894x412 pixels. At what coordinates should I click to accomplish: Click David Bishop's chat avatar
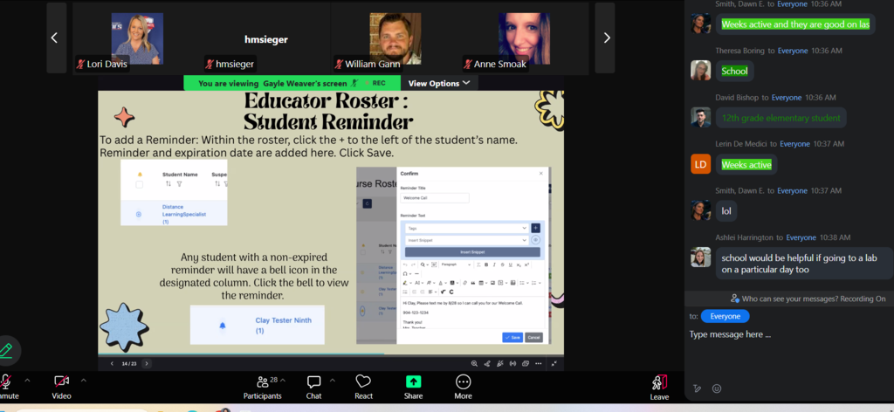tap(701, 117)
